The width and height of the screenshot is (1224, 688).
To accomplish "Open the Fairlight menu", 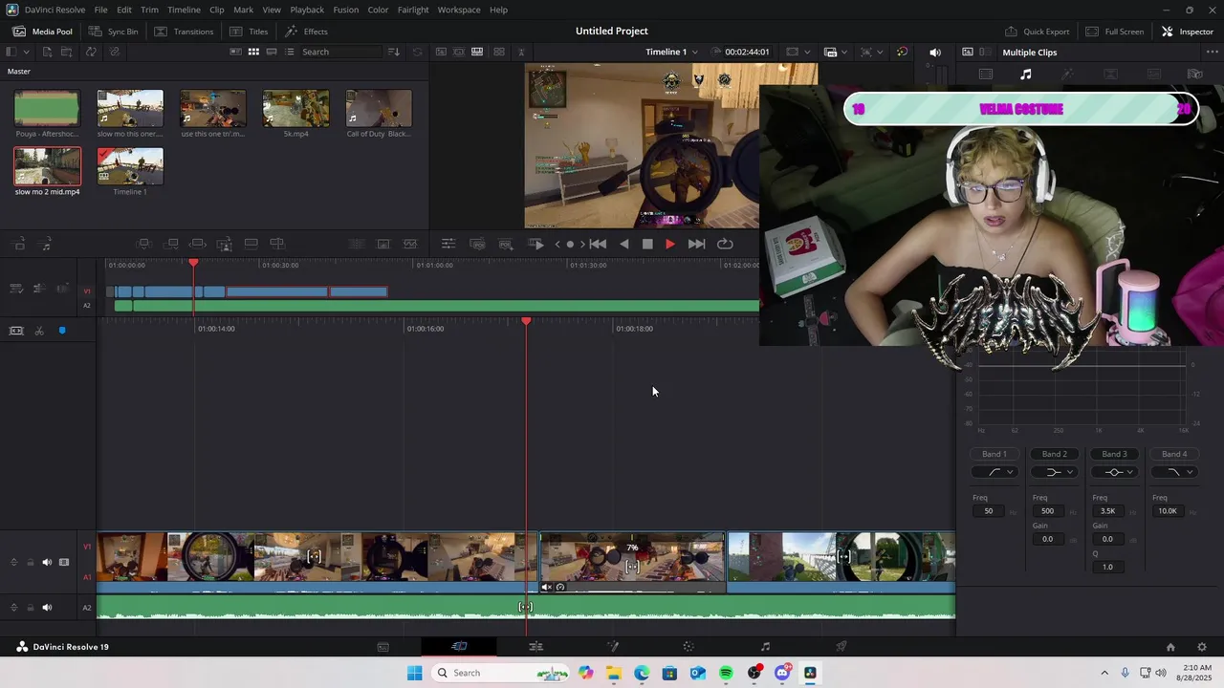I will (x=413, y=10).
